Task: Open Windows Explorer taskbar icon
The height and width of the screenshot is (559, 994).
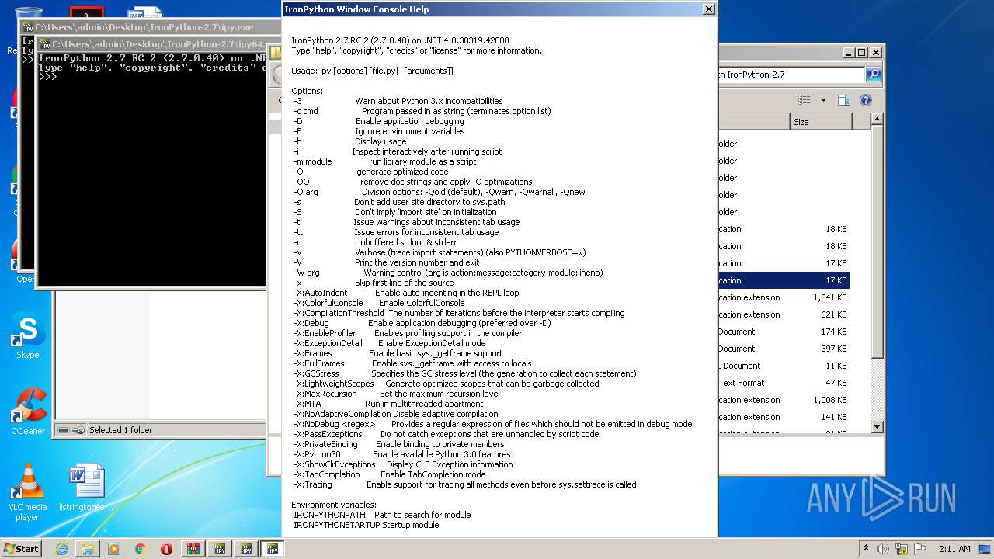Action: (x=88, y=549)
